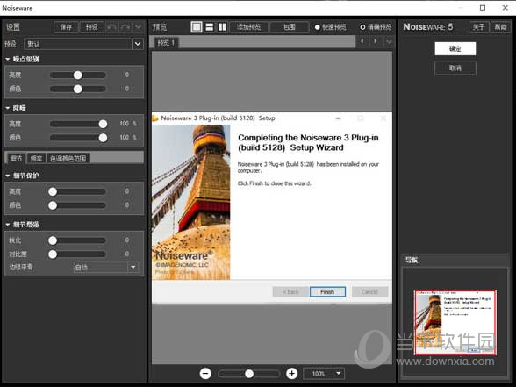
Task: Select the second preview mode radio button
Action: pos(362,27)
